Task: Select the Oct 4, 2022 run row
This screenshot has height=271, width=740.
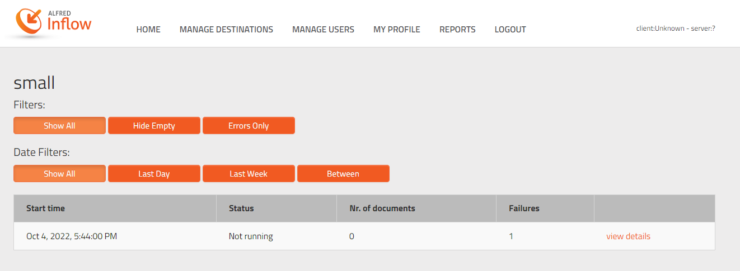Action: 72,236
